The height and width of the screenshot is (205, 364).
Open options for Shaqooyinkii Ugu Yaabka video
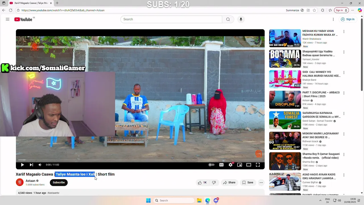[x=344, y=52]
